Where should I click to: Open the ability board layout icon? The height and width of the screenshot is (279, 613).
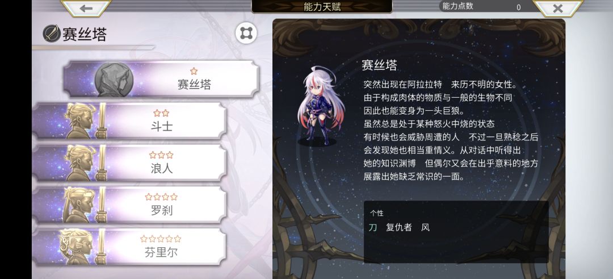pos(246,34)
